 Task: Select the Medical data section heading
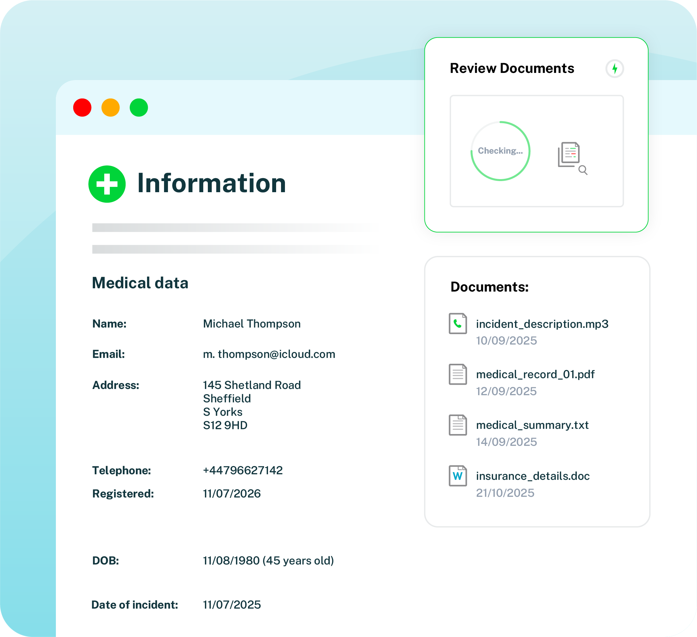click(x=140, y=283)
